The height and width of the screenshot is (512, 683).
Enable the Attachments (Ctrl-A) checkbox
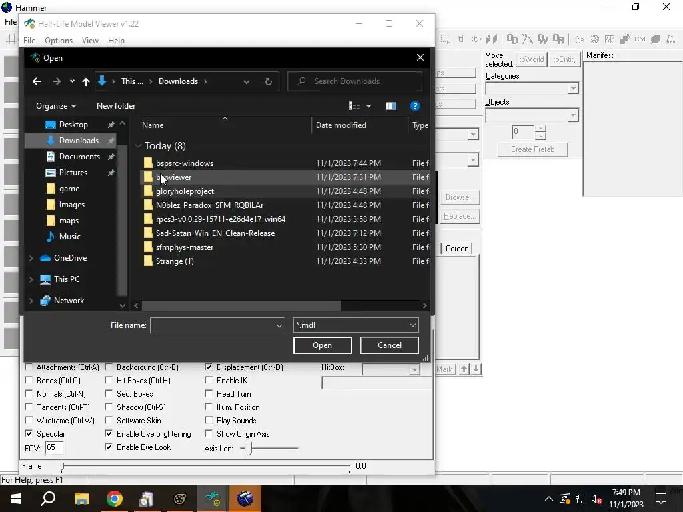point(29,367)
